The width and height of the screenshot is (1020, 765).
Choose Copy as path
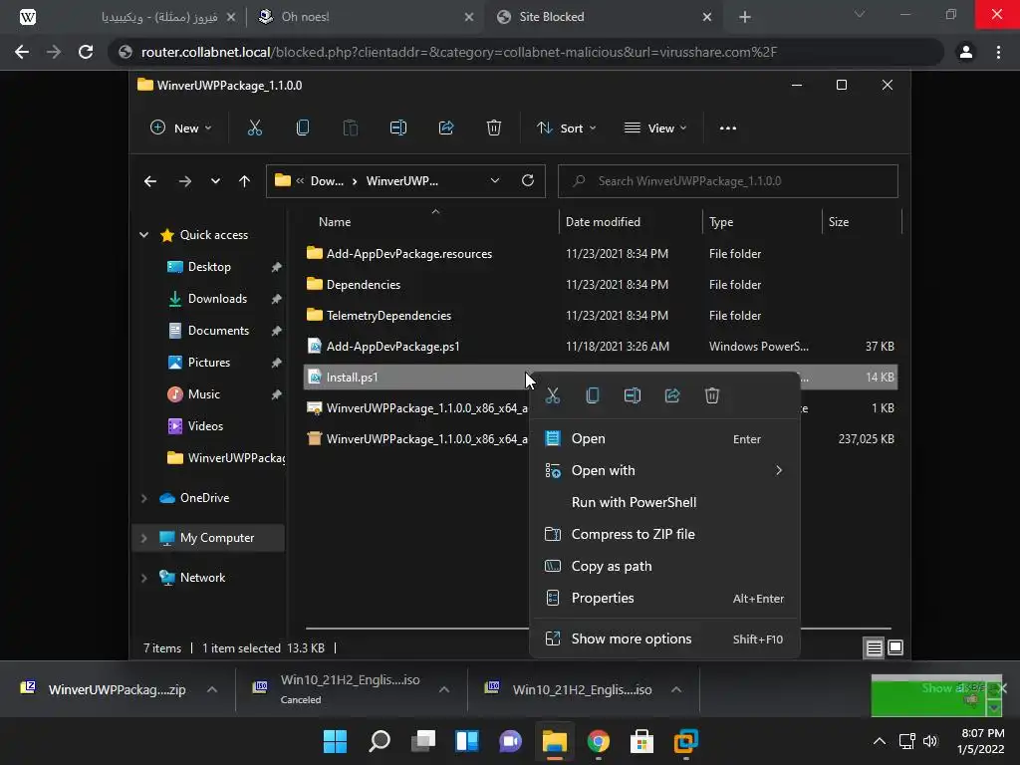click(664, 566)
